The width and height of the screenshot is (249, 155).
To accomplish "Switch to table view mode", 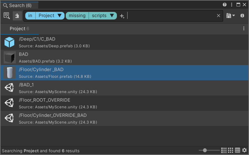I will pyautogui.click(x=237, y=150).
